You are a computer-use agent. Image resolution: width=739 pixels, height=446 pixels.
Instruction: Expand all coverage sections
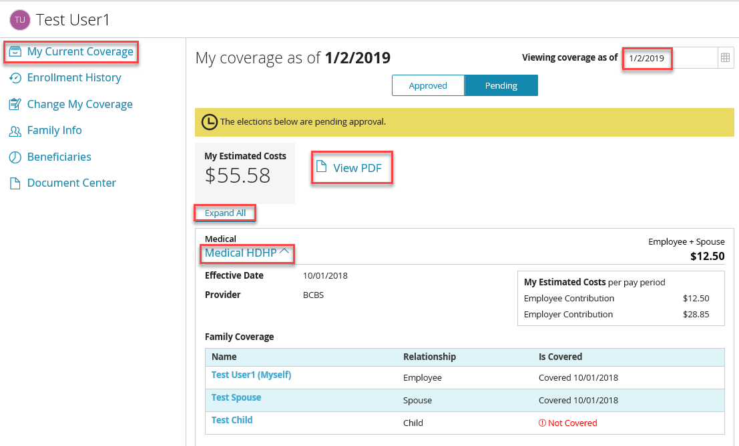point(225,213)
